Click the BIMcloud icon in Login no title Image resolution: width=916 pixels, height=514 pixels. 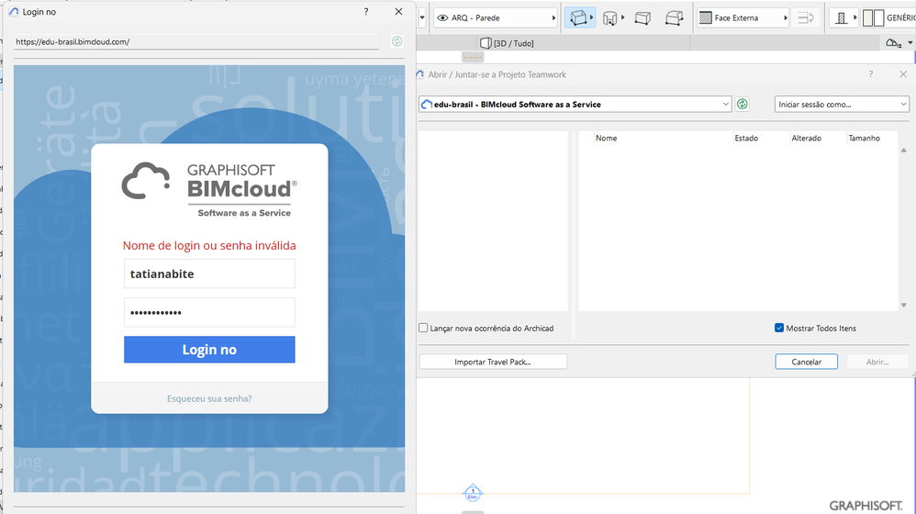point(14,12)
